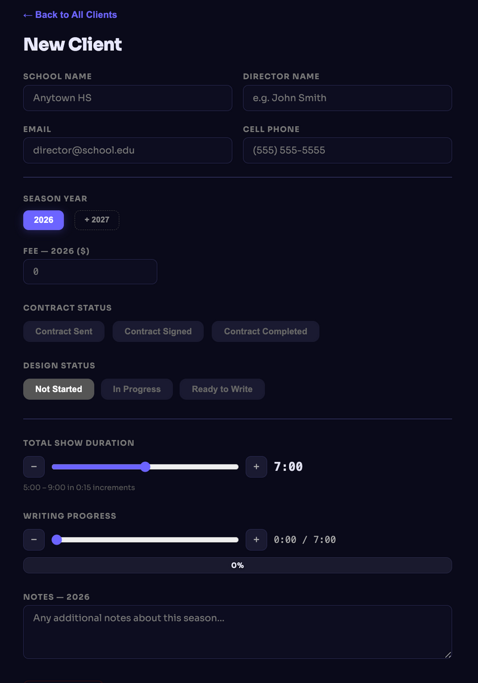Viewport: 478px width, 683px height.
Task: Click the School Name input field
Action: pyautogui.click(x=127, y=97)
